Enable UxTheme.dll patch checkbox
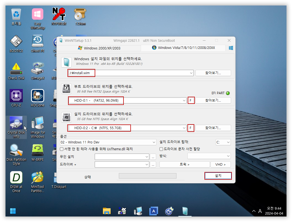 (x=62, y=149)
